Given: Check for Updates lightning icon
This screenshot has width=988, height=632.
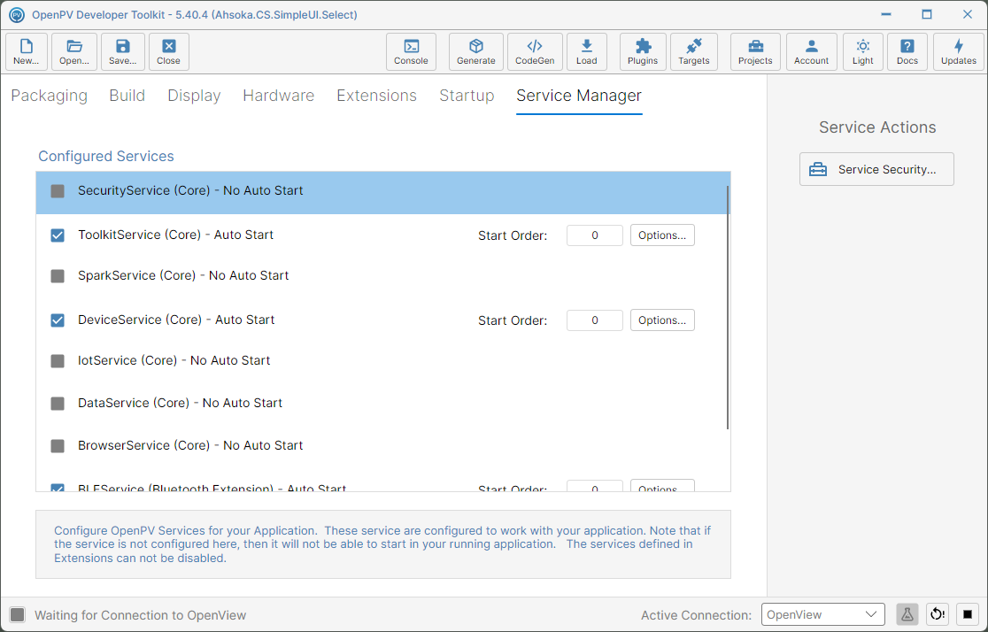Looking at the screenshot, I should (959, 51).
